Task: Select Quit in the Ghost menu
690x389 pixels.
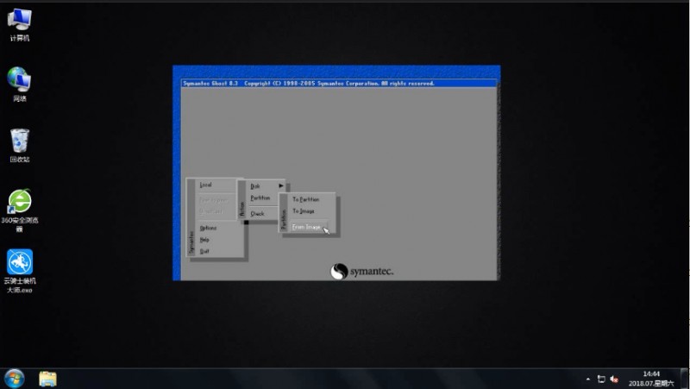Action: (204, 251)
